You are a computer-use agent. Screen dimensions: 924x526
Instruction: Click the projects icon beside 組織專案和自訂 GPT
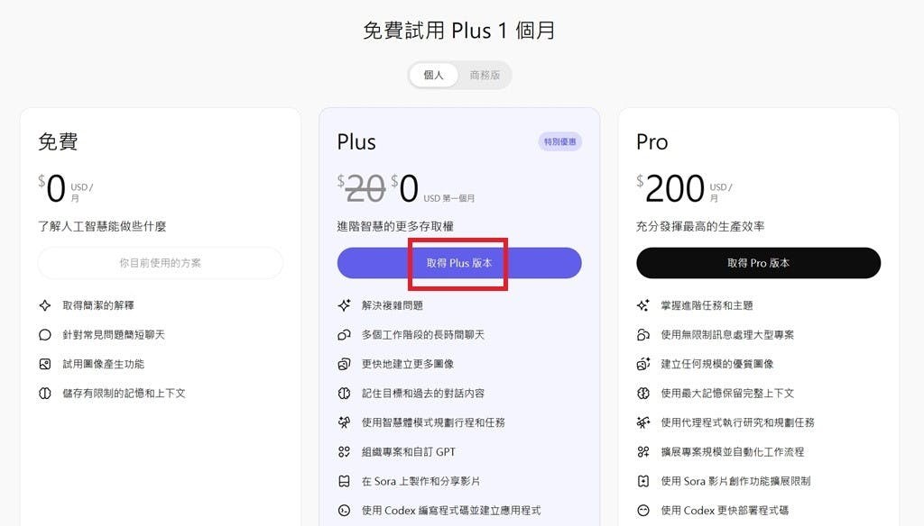tap(344, 452)
